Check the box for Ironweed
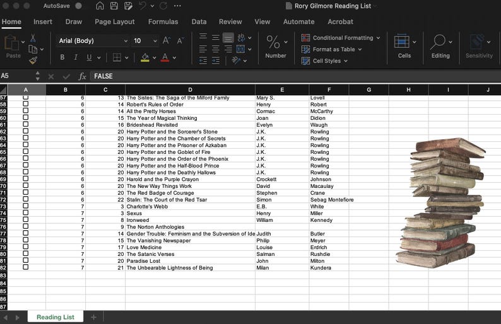This screenshot has width=501, height=324. (x=26, y=219)
